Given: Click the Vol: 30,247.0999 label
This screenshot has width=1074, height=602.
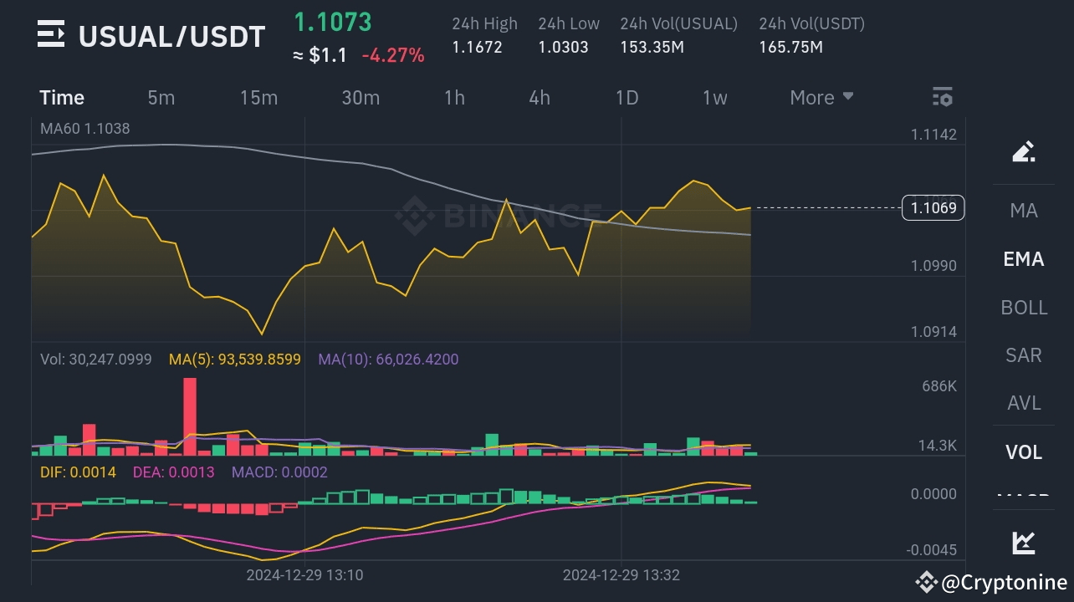Looking at the screenshot, I should pyautogui.click(x=96, y=360).
